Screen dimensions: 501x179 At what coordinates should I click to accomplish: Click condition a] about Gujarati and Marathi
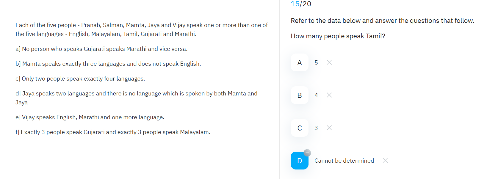click(101, 49)
